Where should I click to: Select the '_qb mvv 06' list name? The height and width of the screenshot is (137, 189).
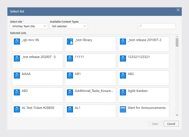tap(30, 40)
